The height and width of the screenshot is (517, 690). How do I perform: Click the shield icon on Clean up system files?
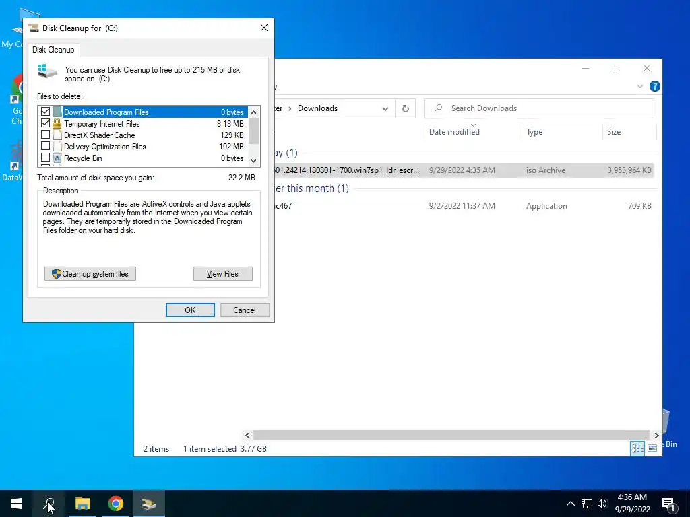pyautogui.click(x=57, y=273)
